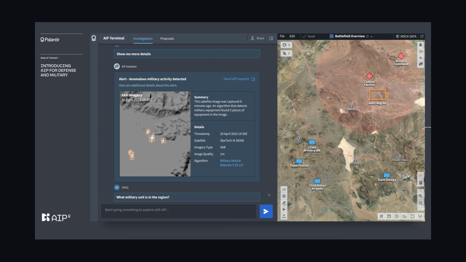Open the export upload icon in the map toolbar

click(284, 216)
